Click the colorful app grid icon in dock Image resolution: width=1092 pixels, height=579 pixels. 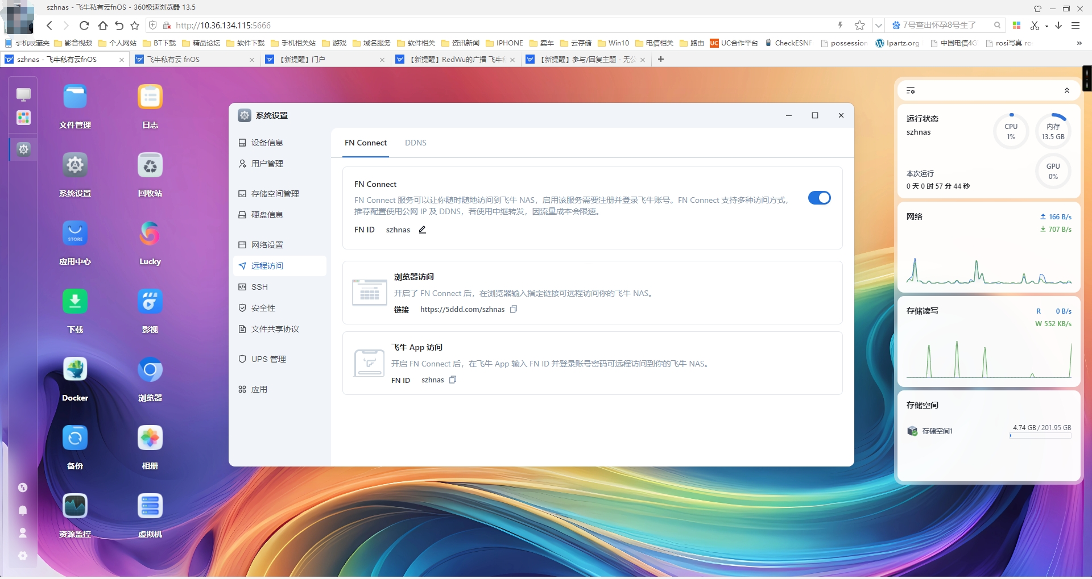23,118
